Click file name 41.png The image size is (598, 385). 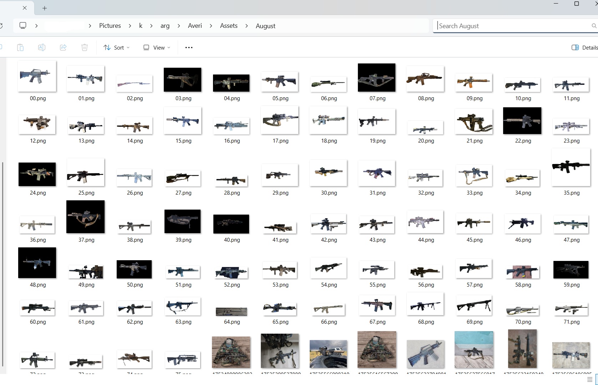tap(280, 240)
